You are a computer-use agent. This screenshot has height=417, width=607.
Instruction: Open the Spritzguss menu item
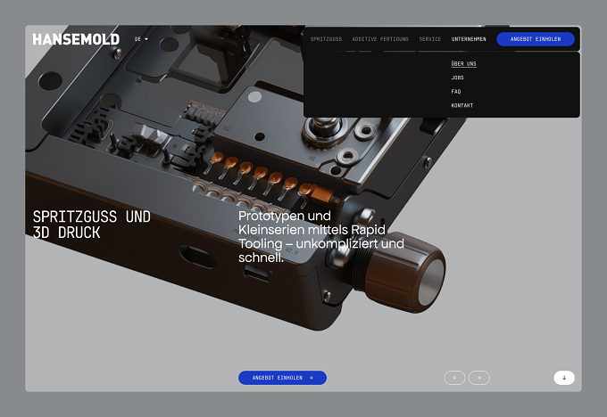click(x=326, y=39)
